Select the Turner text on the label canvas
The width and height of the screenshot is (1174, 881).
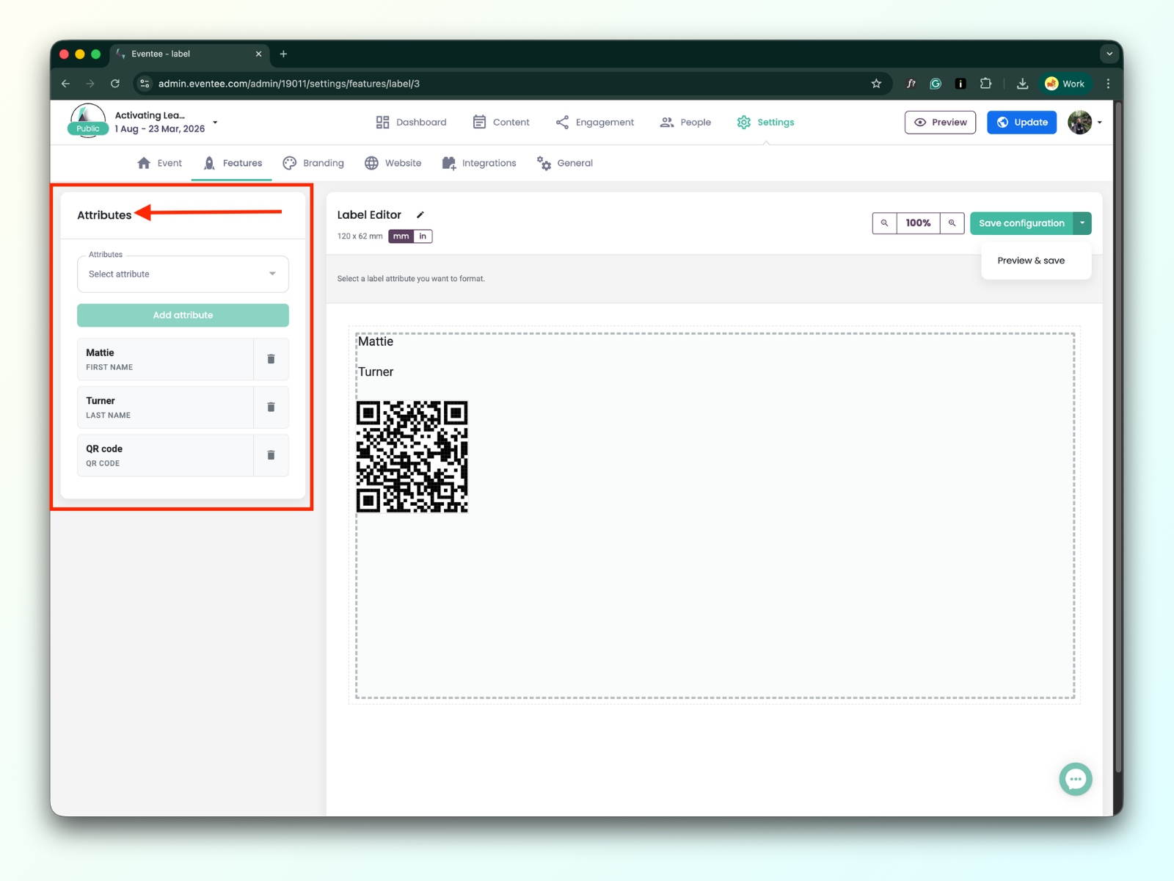coord(376,372)
